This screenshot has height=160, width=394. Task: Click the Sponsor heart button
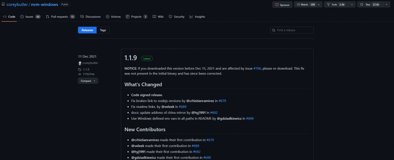pos(282,5)
